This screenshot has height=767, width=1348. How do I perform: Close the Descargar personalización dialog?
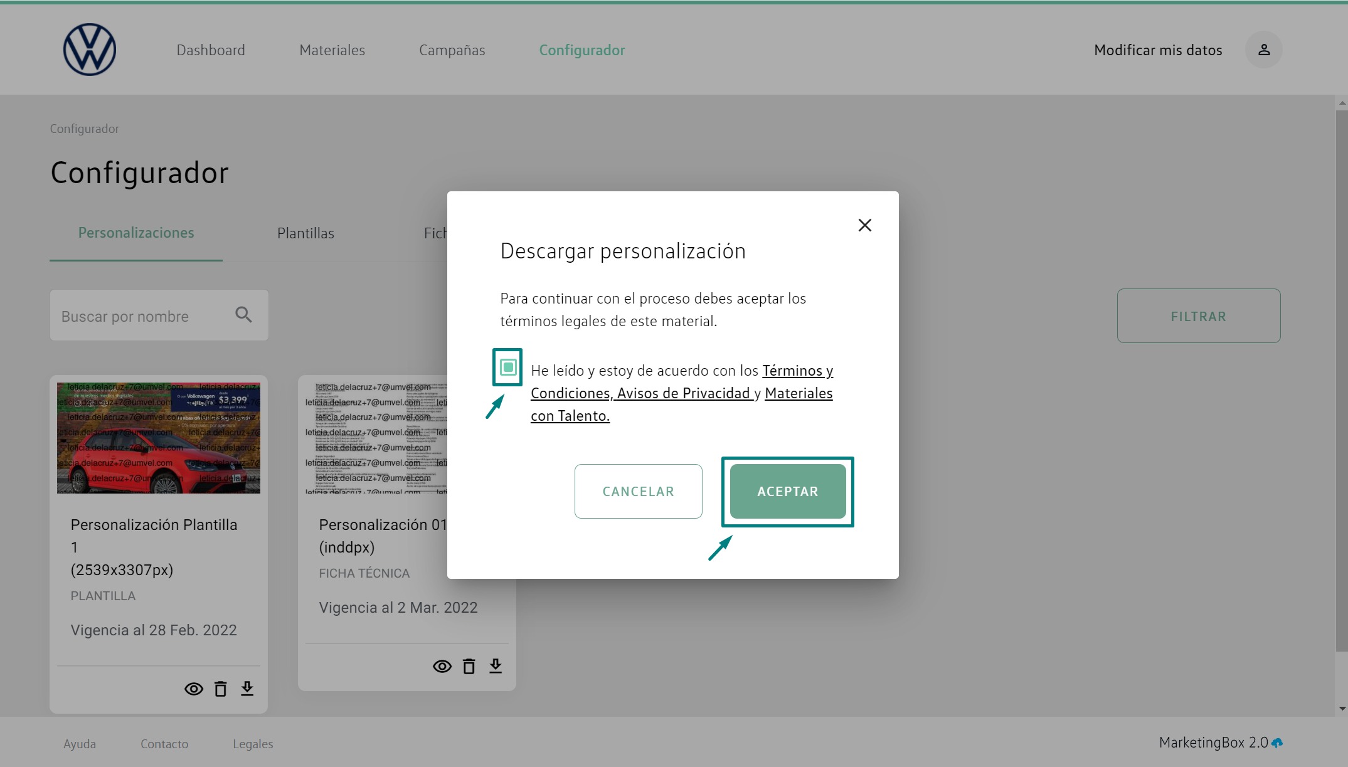[864, 225]
